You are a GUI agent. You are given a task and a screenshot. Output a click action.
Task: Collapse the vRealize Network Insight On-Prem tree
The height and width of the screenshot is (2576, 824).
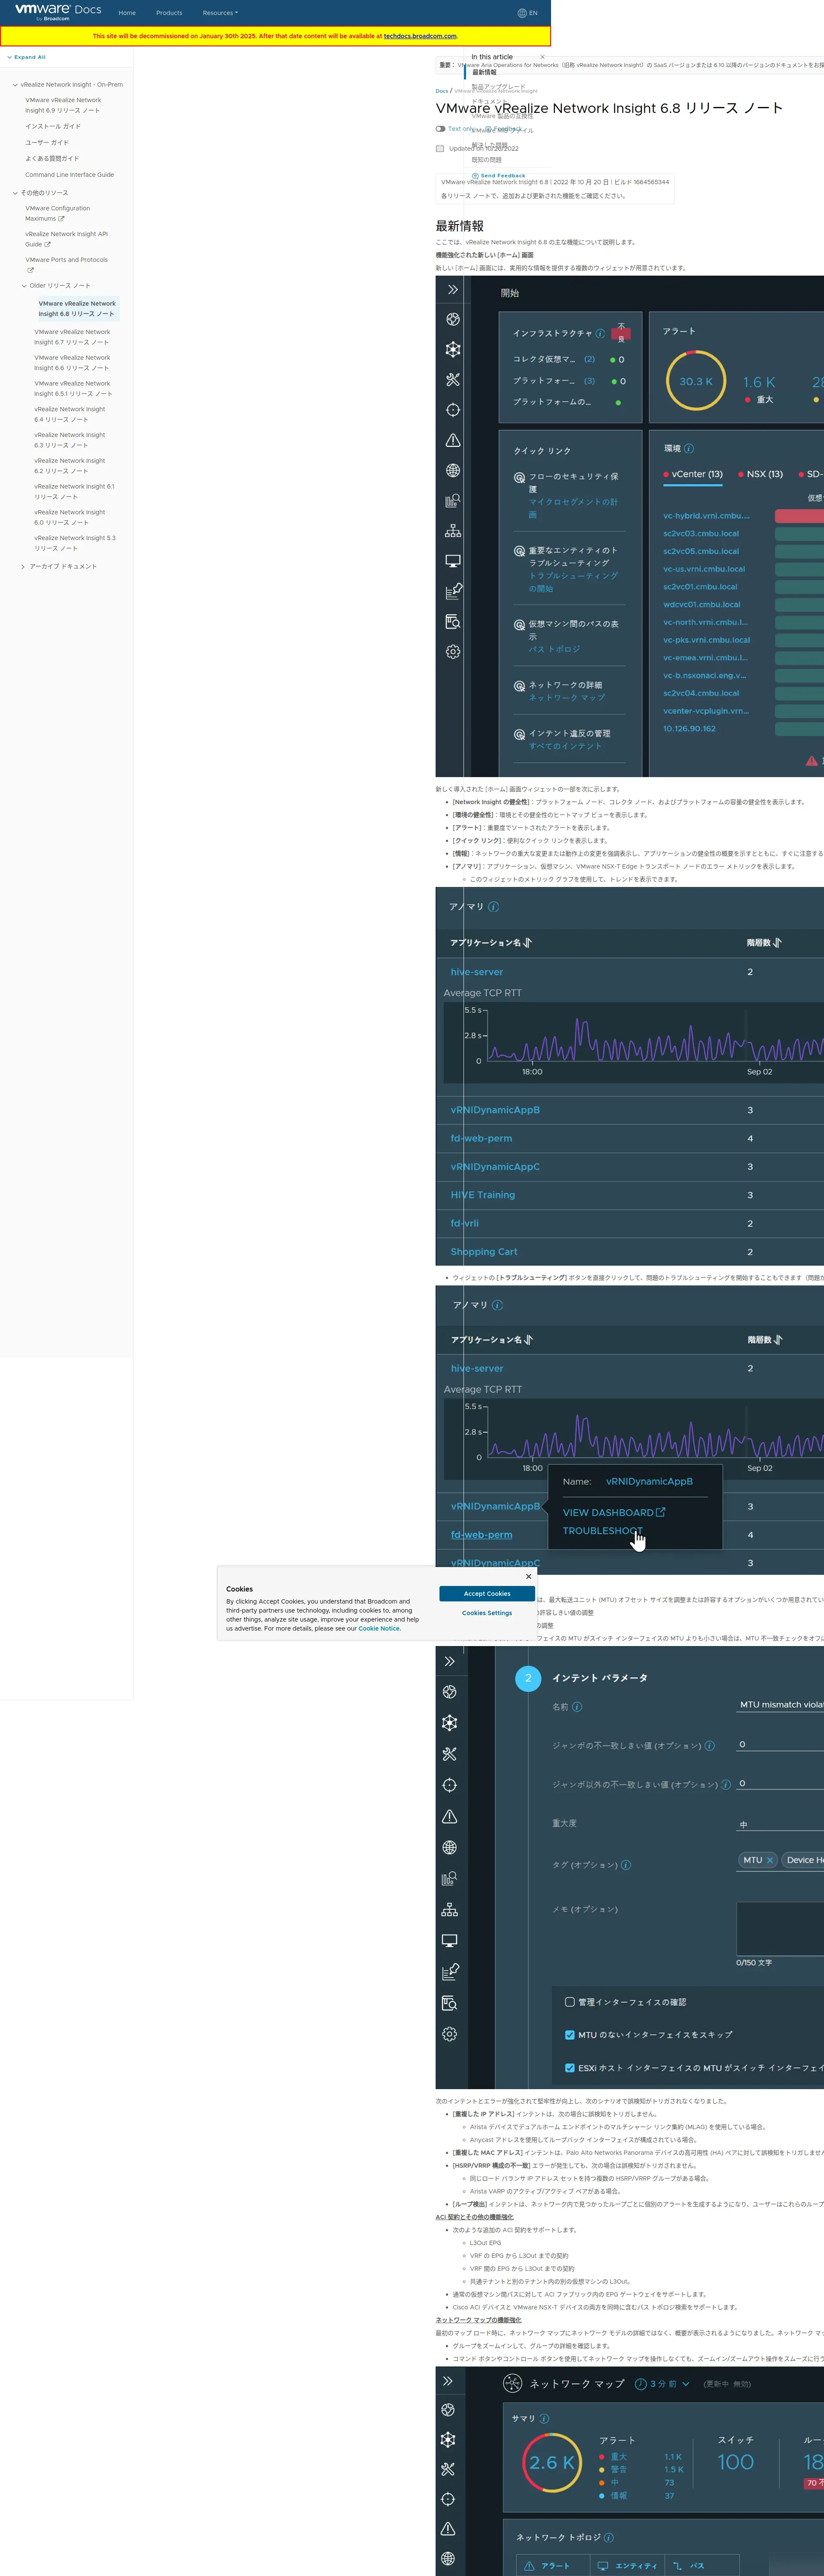point(15,85)
